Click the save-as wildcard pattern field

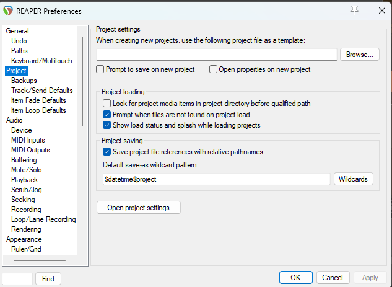coord(217,179)
